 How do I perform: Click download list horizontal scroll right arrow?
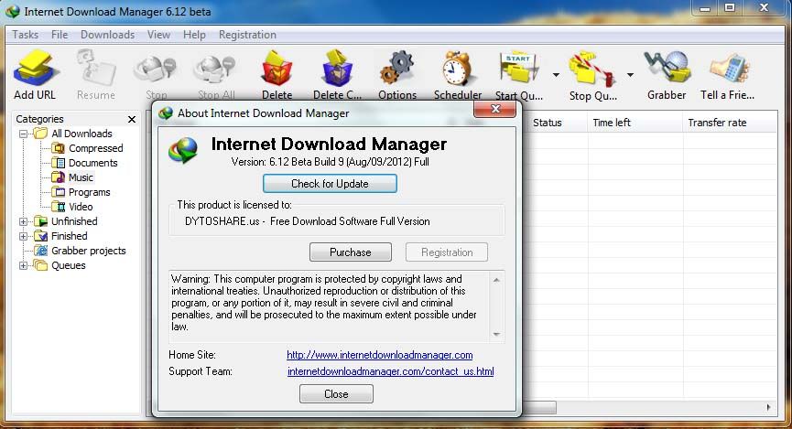[768, 407]
